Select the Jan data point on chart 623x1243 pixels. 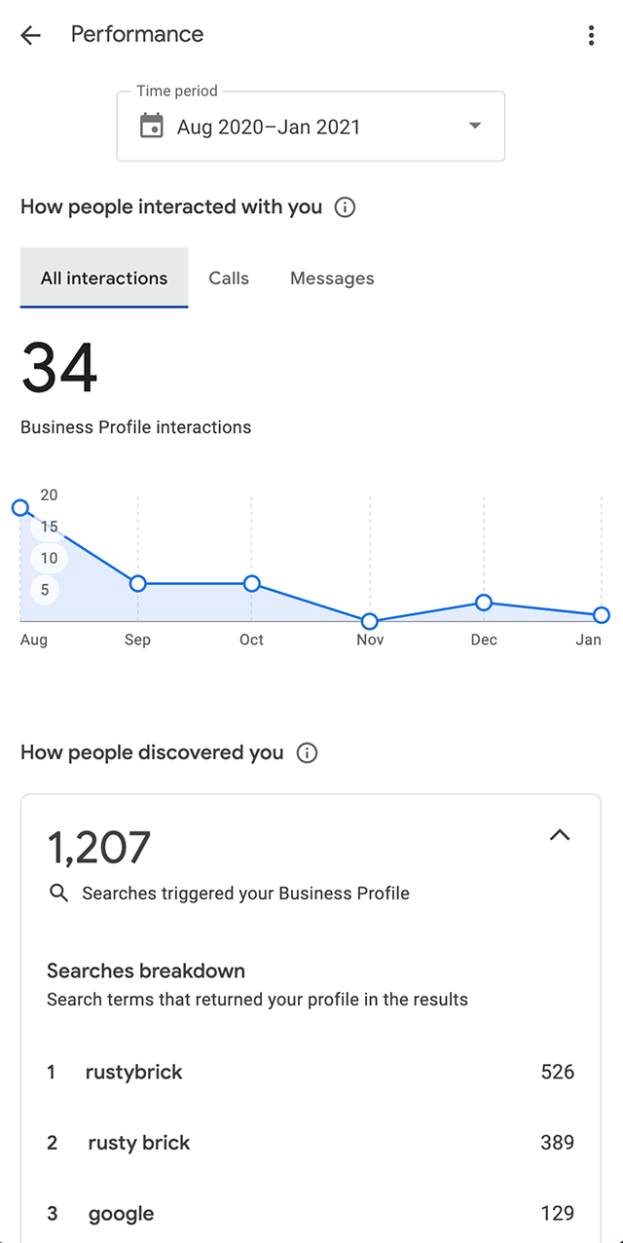coord(602,615)
